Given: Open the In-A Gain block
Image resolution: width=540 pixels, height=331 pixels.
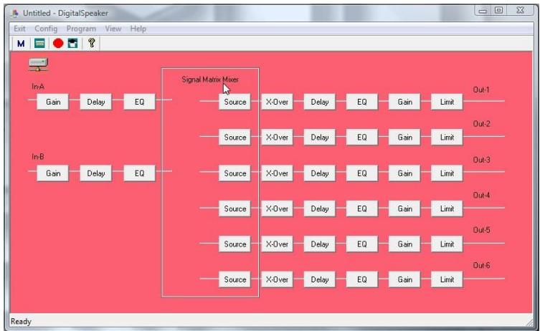Looking at the screenshot, I should [53, 102].
